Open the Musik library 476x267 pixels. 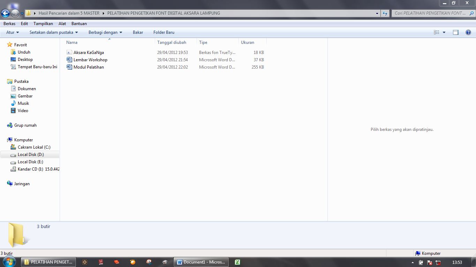(x=23, y=103)
